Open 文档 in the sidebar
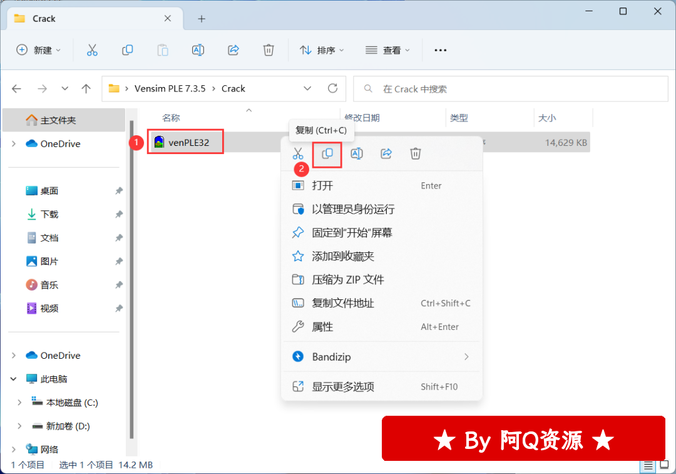 pos(49,238)
